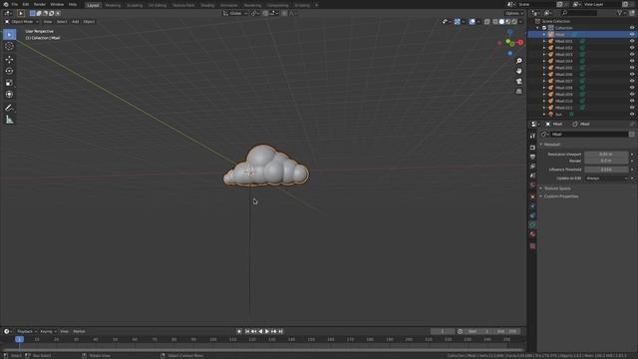Hide Mball.011 with its eye icon
Screen dimensions: 638x359
click(x=632, y=108)
